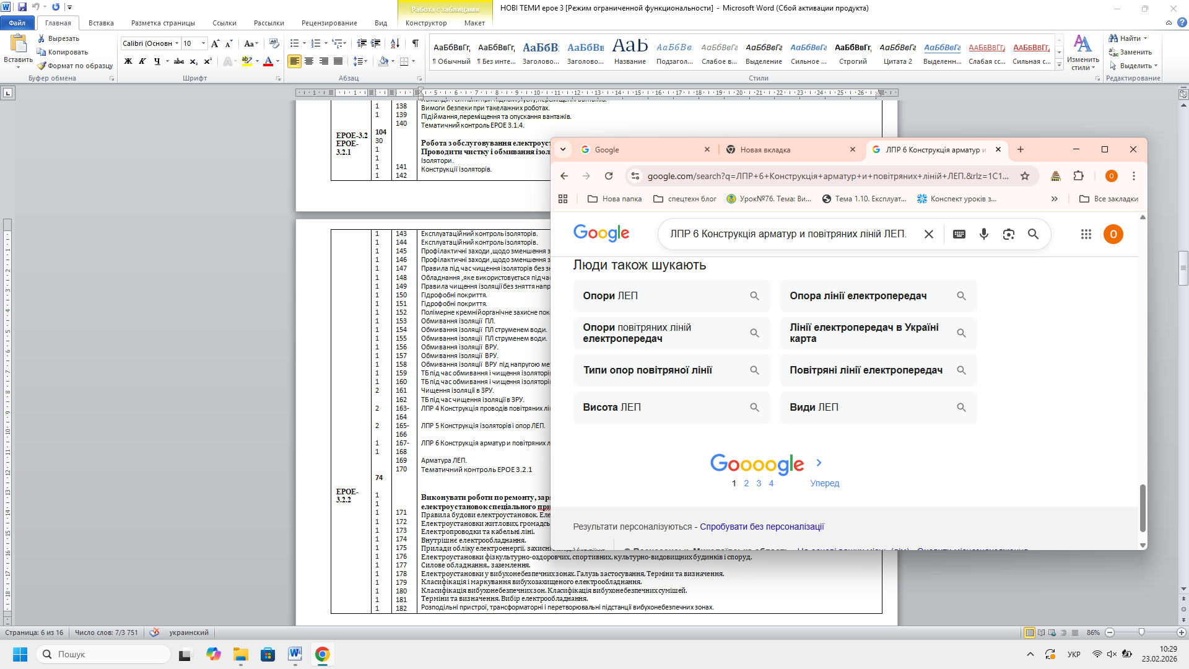Clear the Google search query with the X
This screenshot has height=669, width=1189.
(x=929, y=234)
